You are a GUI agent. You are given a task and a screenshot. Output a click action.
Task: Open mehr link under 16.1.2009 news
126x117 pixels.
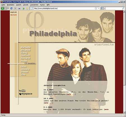click(71, 94)
